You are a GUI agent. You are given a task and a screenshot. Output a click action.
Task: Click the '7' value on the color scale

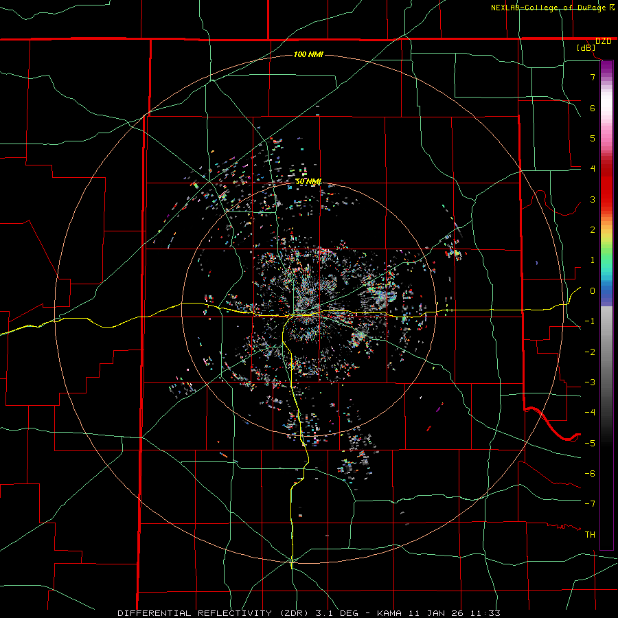coord(593,77)
